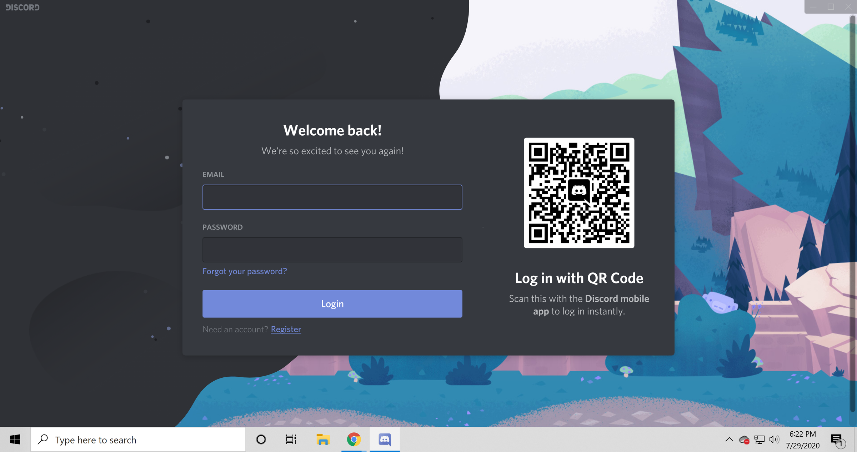Expand hidden icons in the system tray

[x=730, y=440]
